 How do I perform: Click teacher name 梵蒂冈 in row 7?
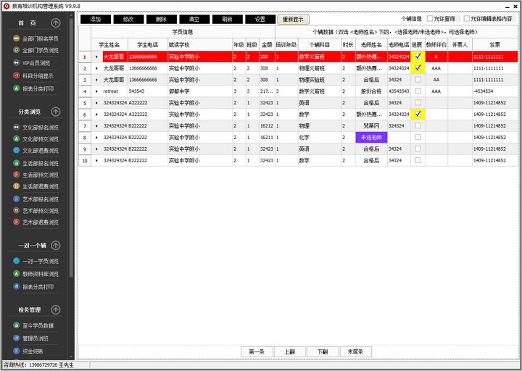tap(371, 126)
